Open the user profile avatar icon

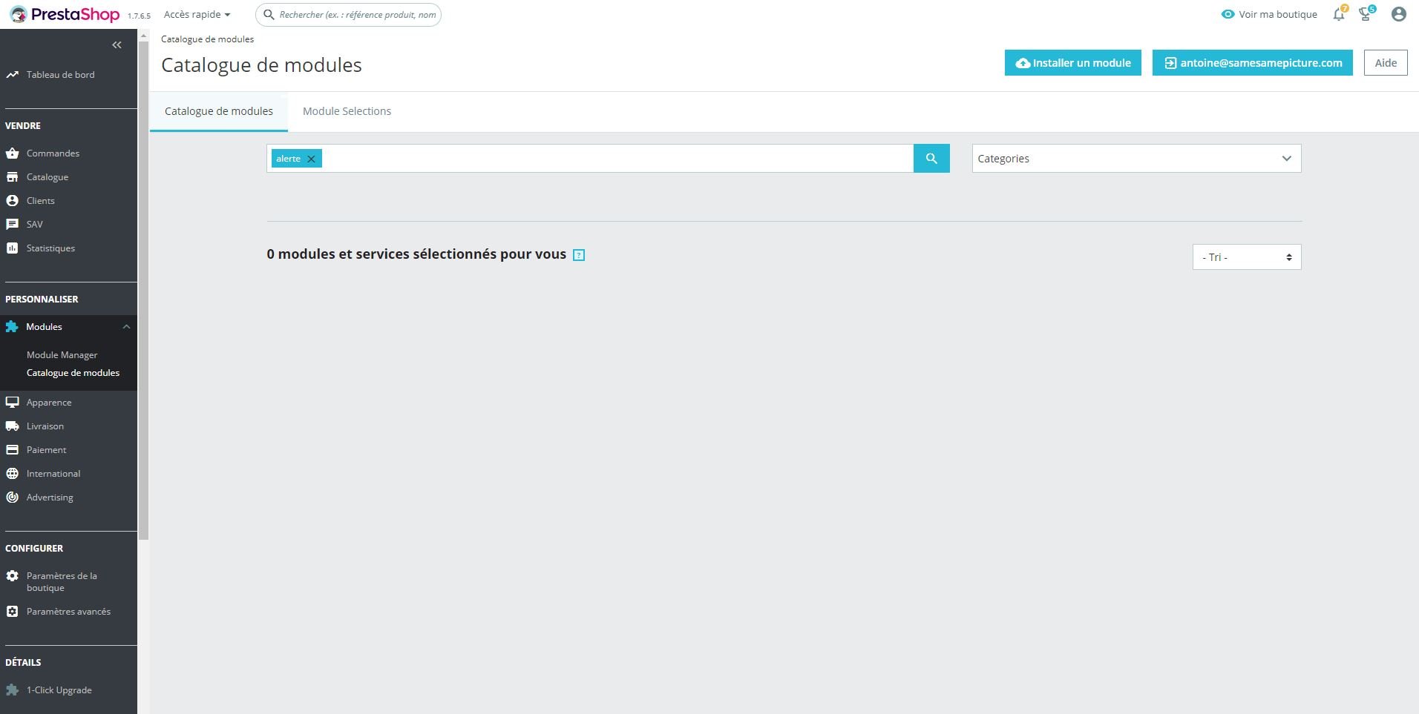point(1399,14)
